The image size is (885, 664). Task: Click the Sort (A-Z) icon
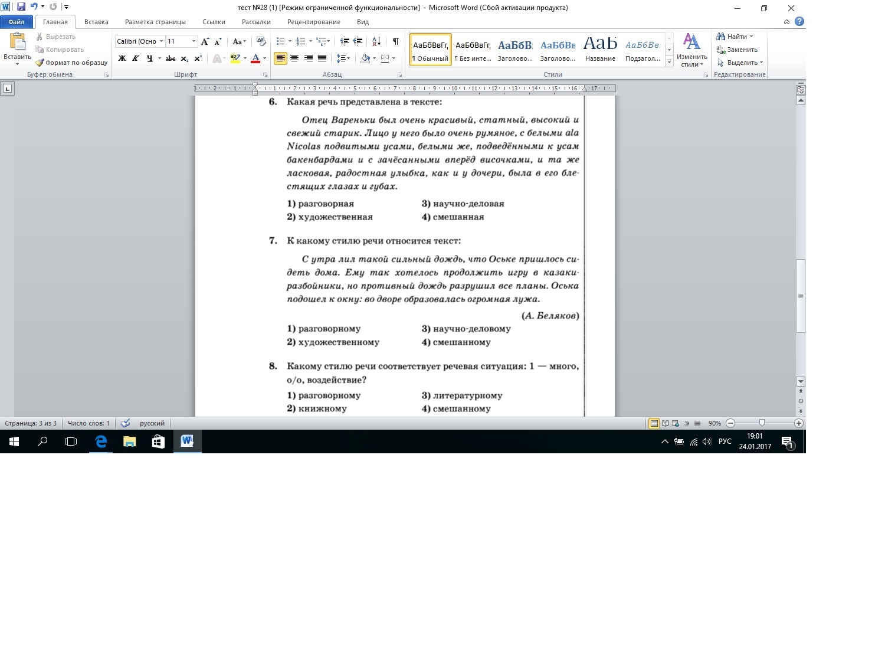(x=376, y=41)
